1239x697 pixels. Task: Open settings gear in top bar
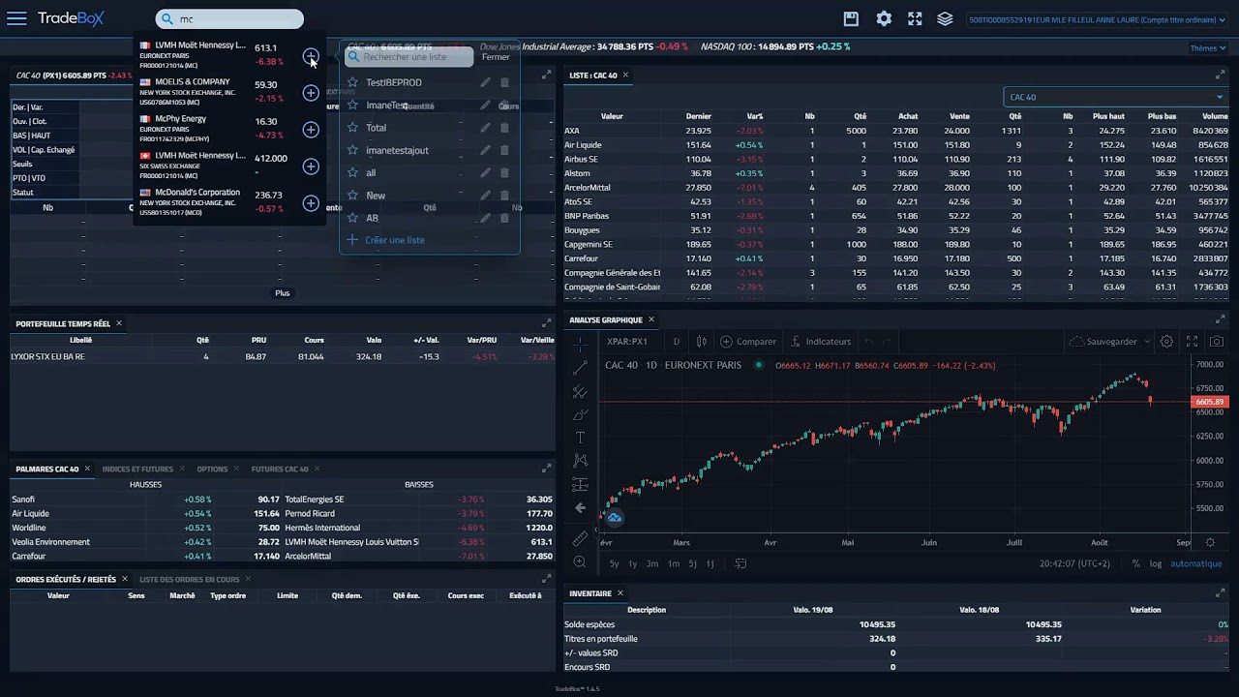click(884, 18)
